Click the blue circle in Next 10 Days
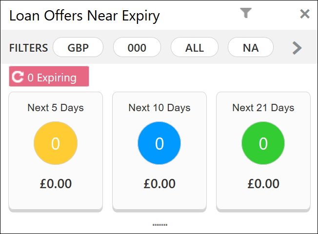The height and width of the screenshot is (234, 318). (x=159, y=143)
